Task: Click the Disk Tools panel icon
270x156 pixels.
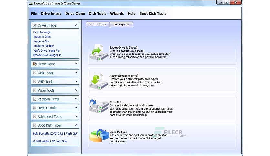Action: click(35, 73)
